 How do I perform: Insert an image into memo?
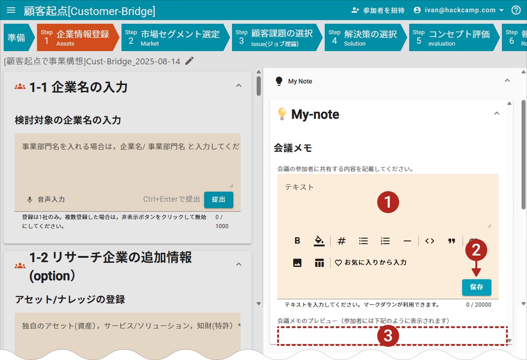pyautogui.click(x=297, y=263)
